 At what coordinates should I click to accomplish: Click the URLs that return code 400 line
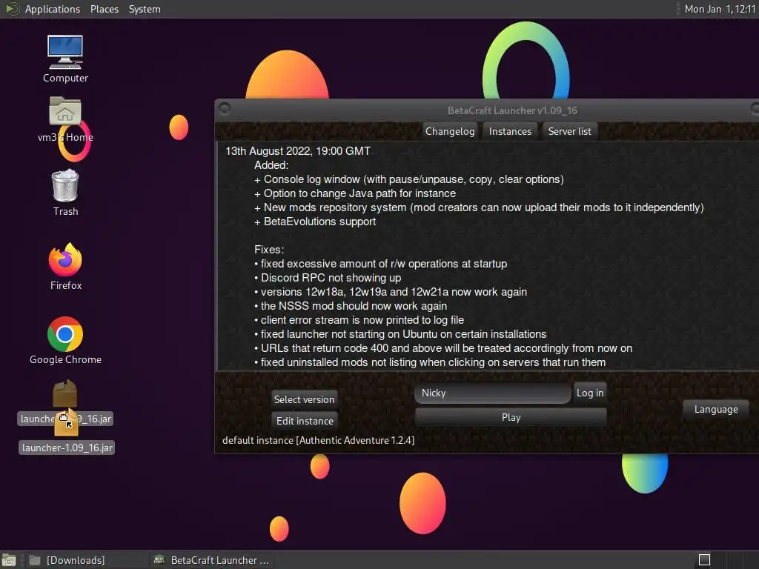443,348
